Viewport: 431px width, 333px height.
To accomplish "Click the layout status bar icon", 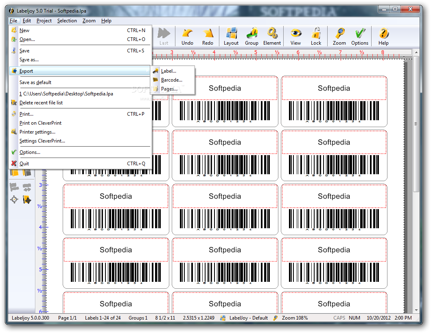I will [x=223, y=318].
